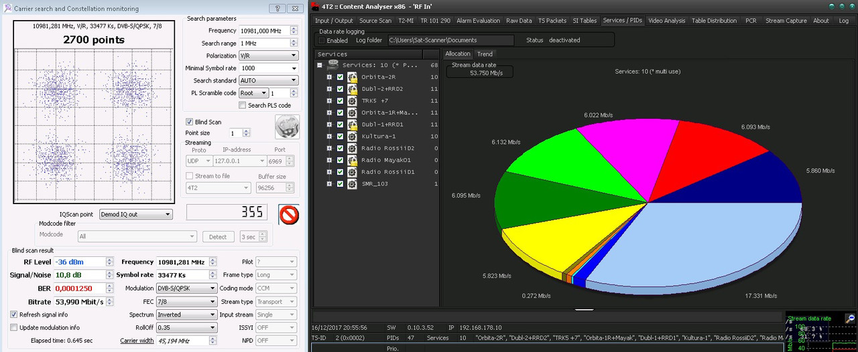Image resolution: width=858 pixels, height=352 pixels.
Task: Enable data rate logging checkbox
Action: [x=322, y=40]
